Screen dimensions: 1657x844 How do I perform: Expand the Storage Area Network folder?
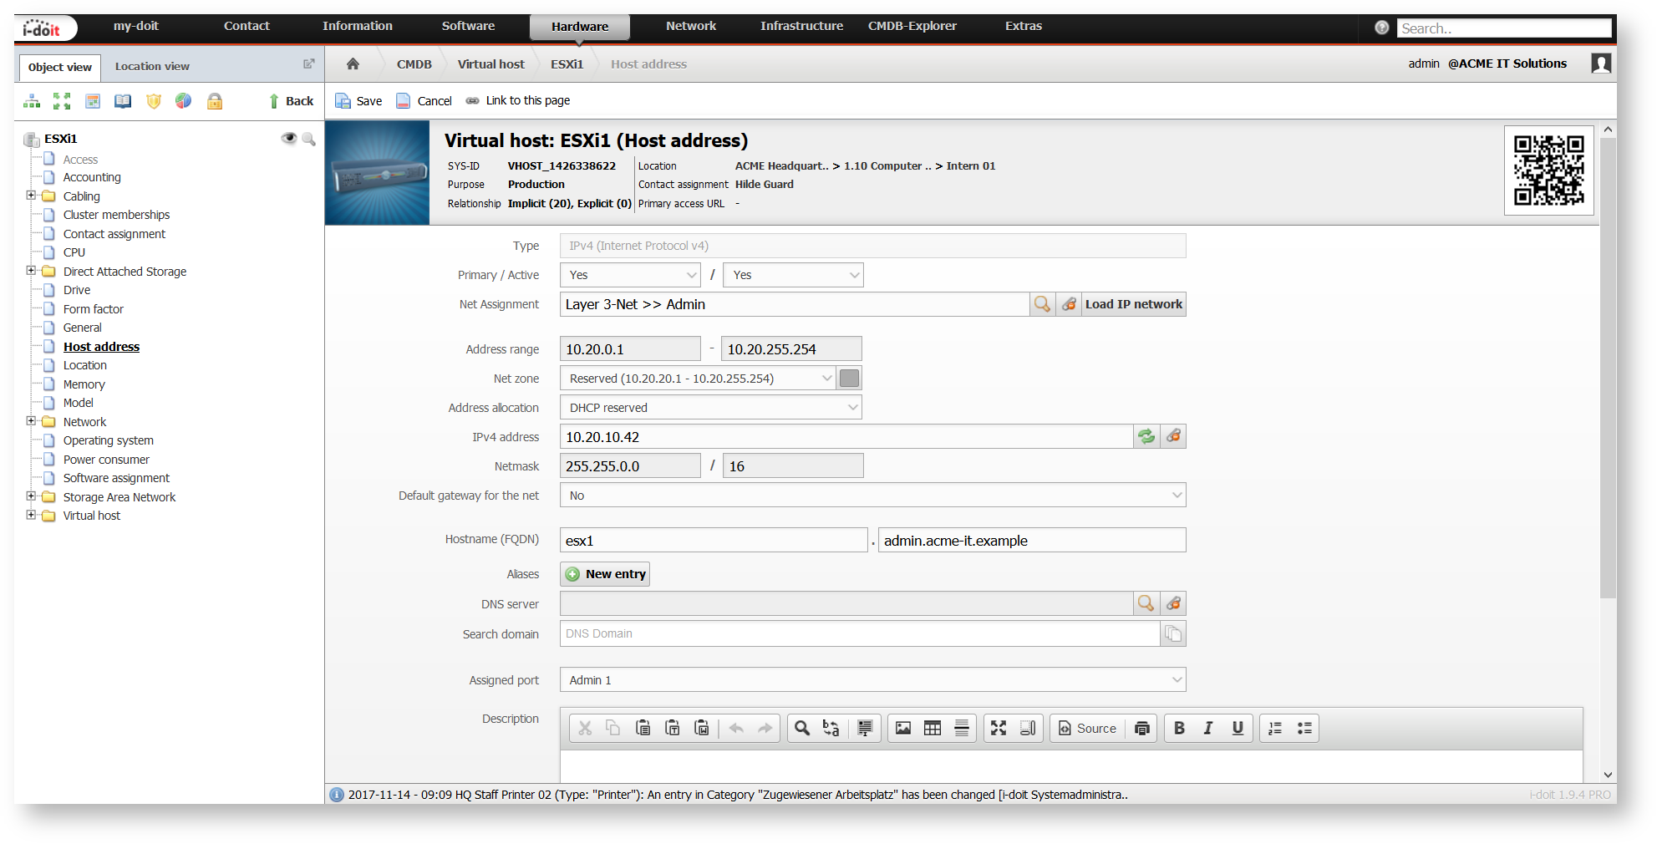click(x=31, y=496)
